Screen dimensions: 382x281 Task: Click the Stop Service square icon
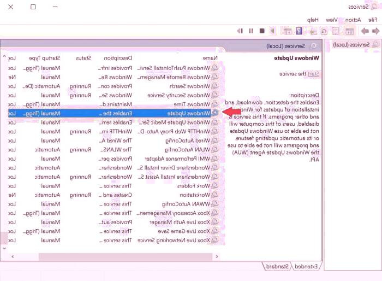(x=262, y=31)
